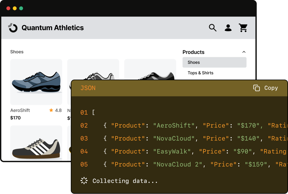The image size is (288, 194).
Task: Click the user account icon
Action: pyautogui.click(x=228, y=28)
